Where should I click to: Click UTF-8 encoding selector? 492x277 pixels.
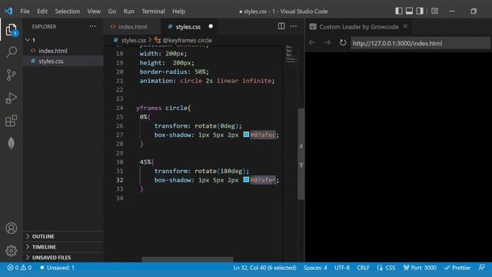coord(341,268)
